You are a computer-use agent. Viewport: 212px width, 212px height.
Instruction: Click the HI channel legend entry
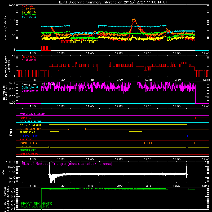[x=29, y=60]
